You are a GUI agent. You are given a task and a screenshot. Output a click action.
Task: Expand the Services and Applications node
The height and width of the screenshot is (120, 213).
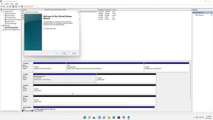tap(1, 30)
